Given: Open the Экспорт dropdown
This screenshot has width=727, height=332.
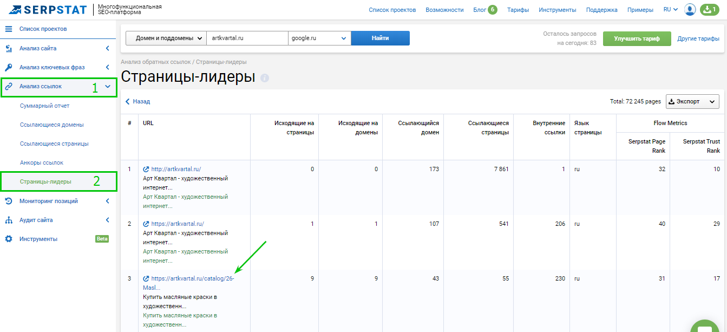Looking at the screenshot, I should pos(692,101).
